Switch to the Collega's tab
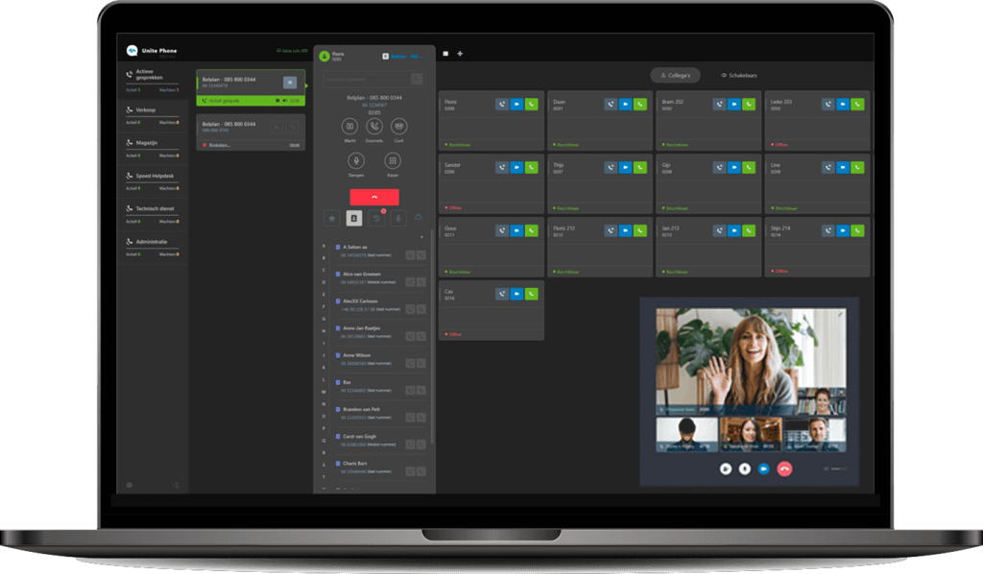 [675, 75]
